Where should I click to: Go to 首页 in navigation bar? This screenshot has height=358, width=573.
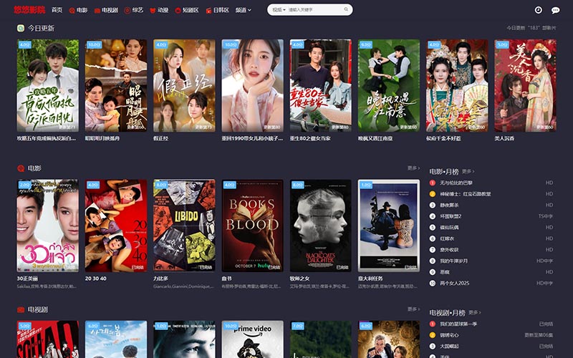tap(57, 10)
